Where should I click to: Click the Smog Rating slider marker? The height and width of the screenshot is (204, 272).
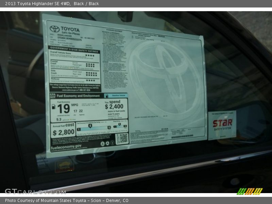119,124
